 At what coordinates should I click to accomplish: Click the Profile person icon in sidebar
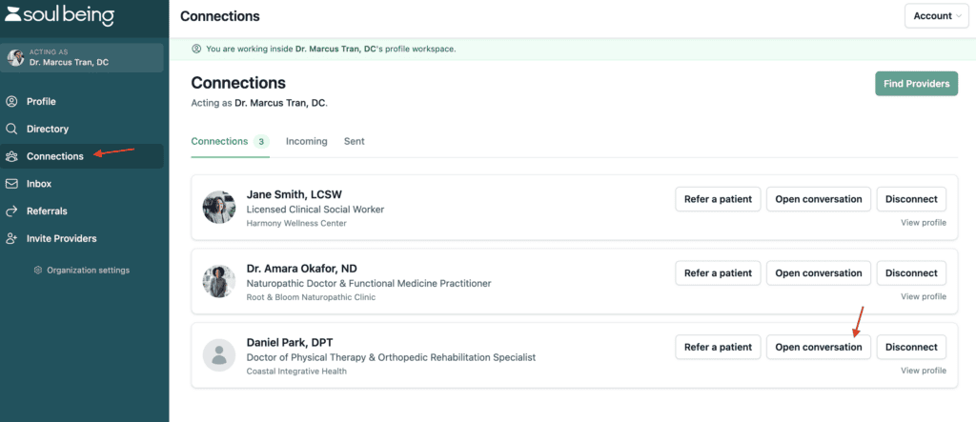(x=11, y=102)
